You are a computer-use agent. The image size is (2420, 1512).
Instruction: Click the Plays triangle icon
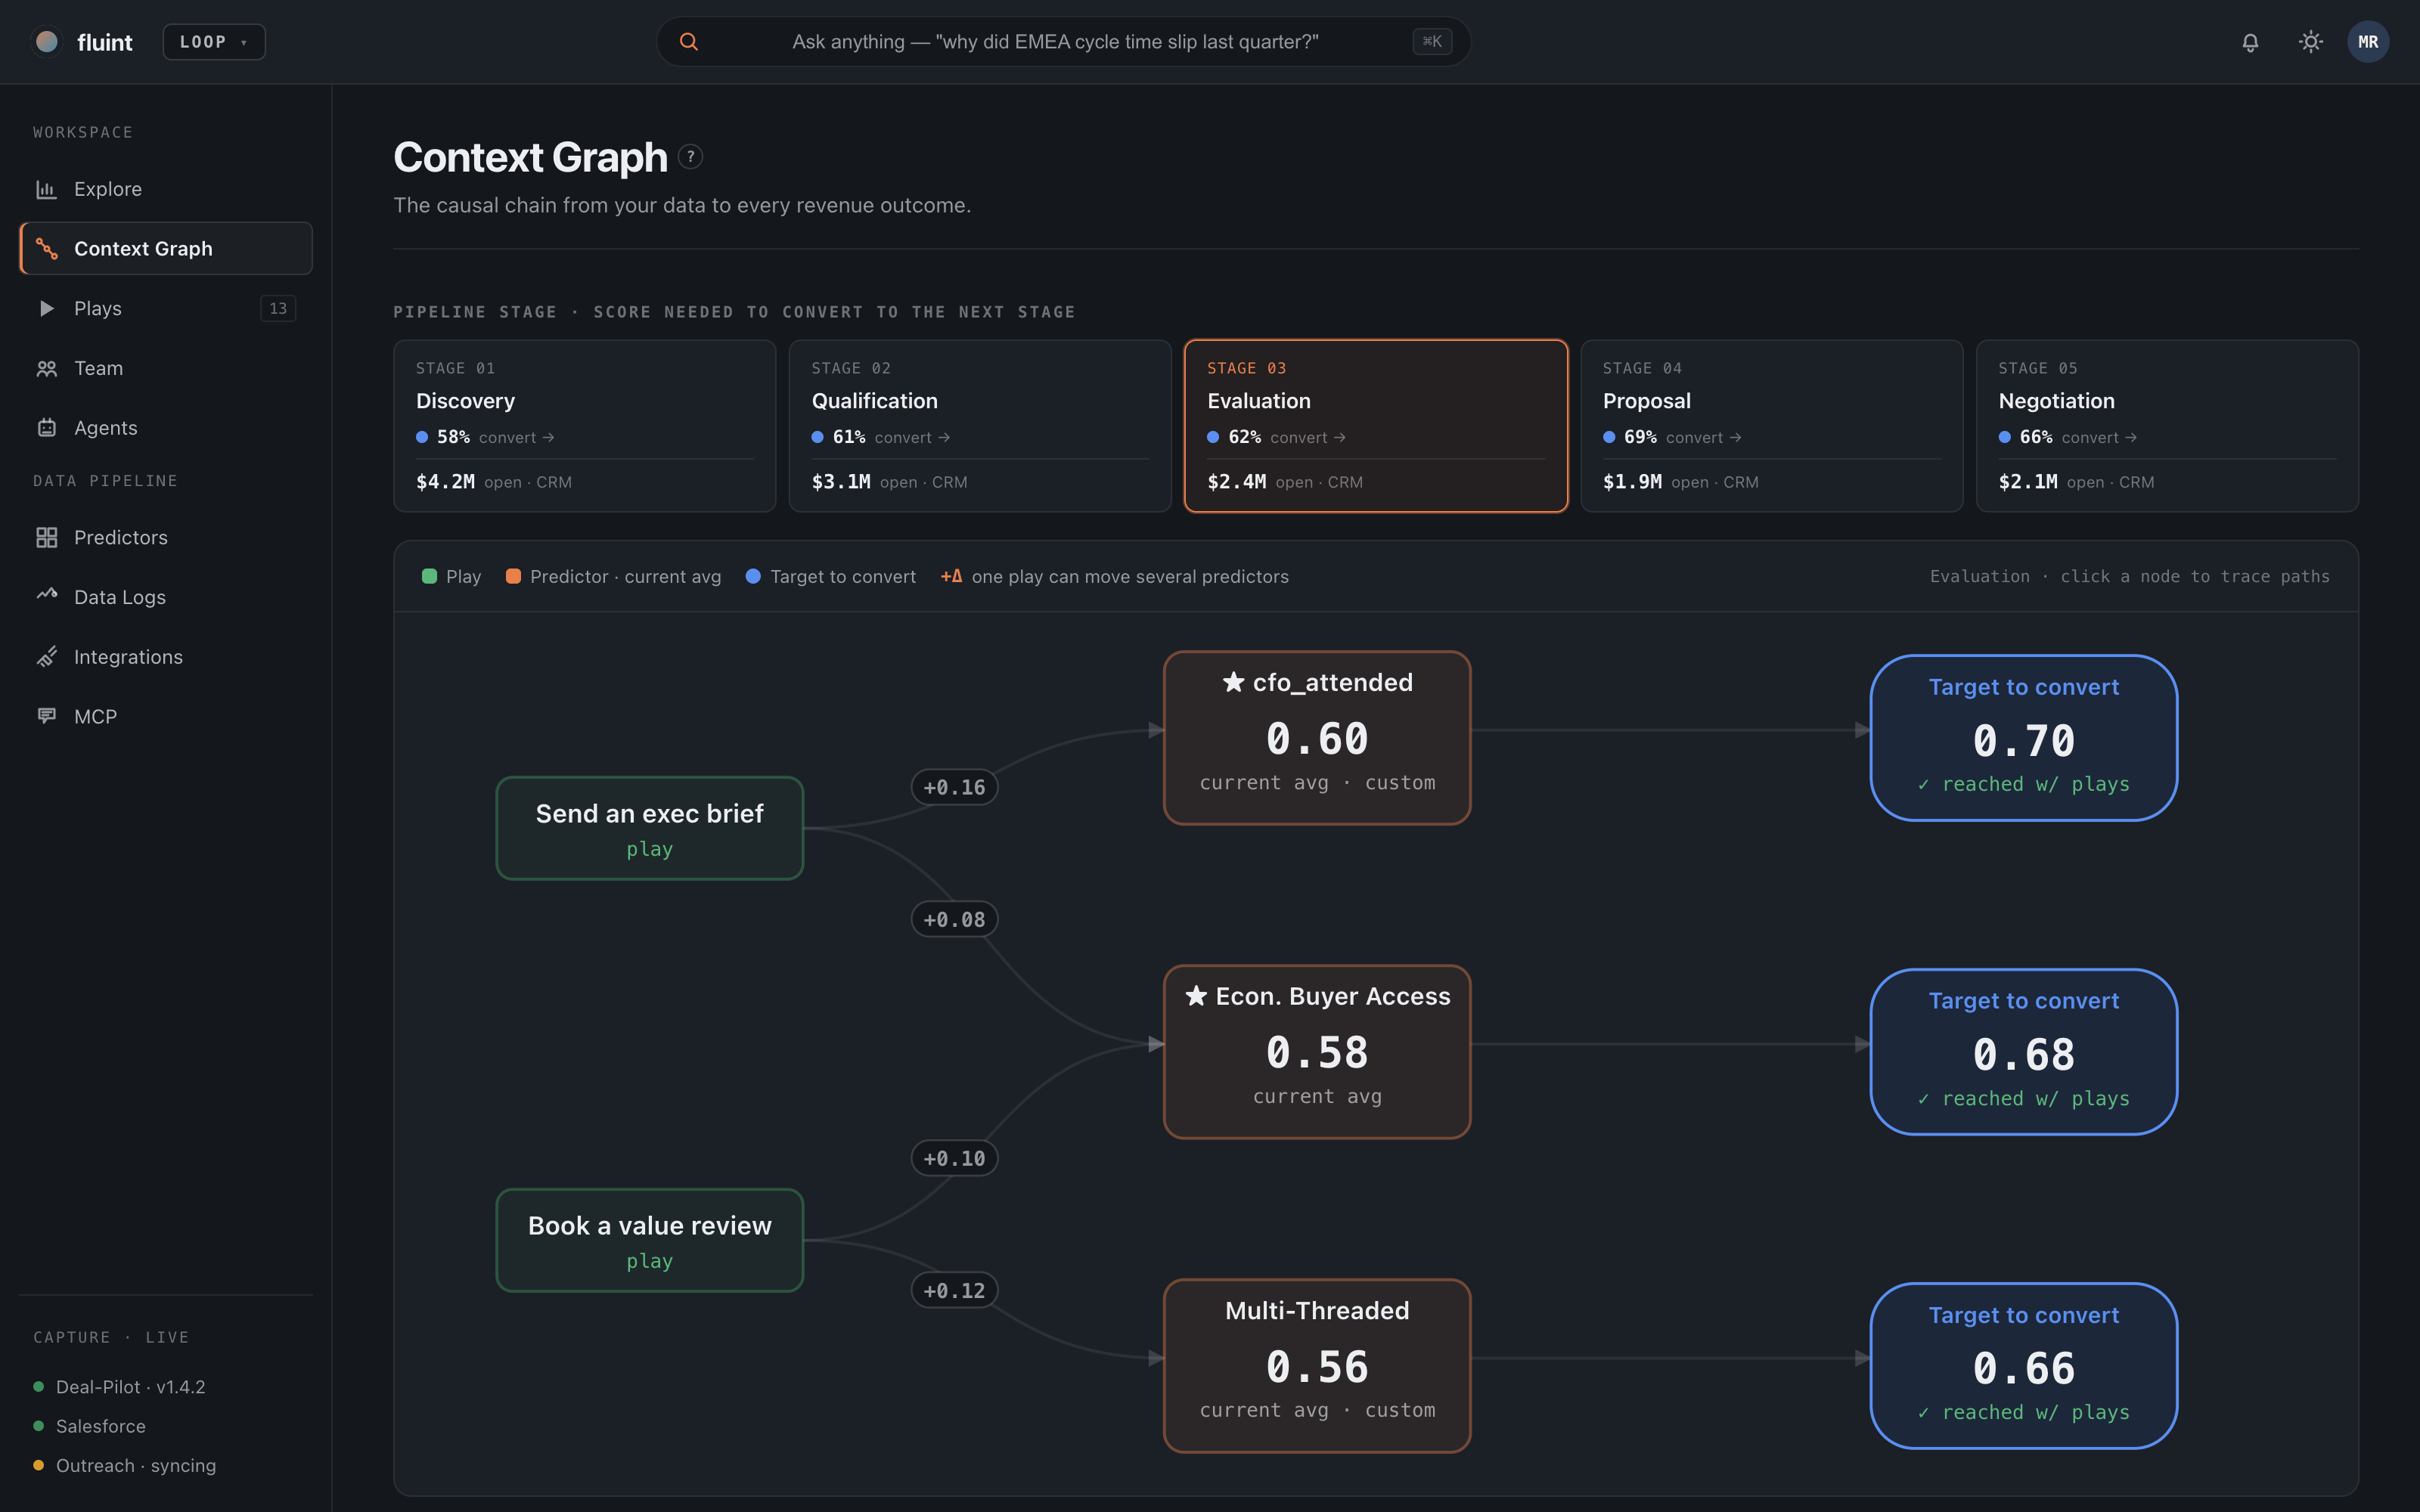point(46,308)
